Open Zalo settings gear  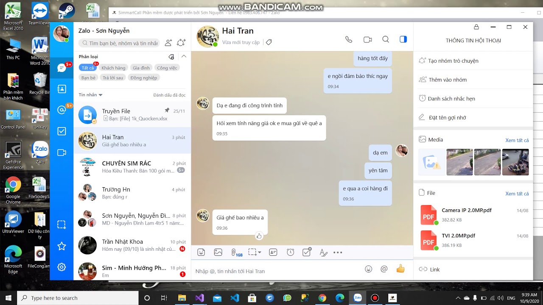pyautogui.click(x=62, y=267)
